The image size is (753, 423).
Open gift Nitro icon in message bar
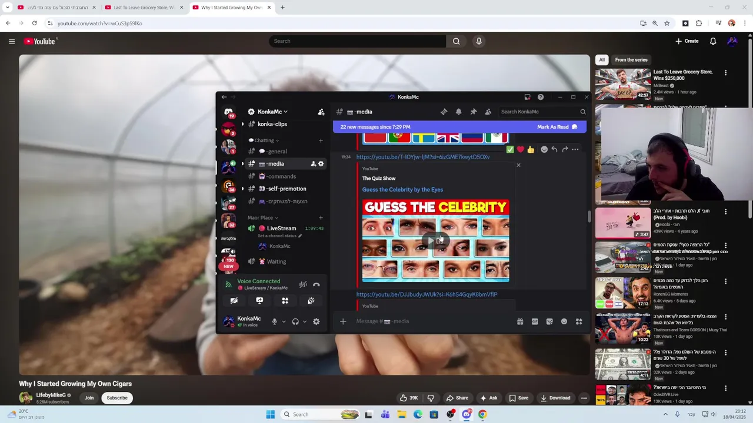tap(520, 321)
